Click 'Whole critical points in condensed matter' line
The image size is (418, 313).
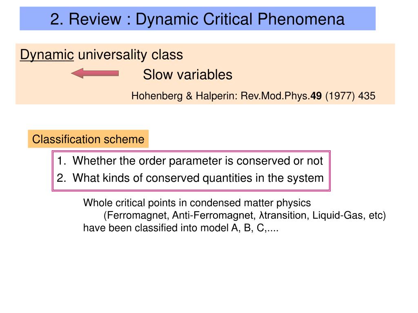click(197, 203)
